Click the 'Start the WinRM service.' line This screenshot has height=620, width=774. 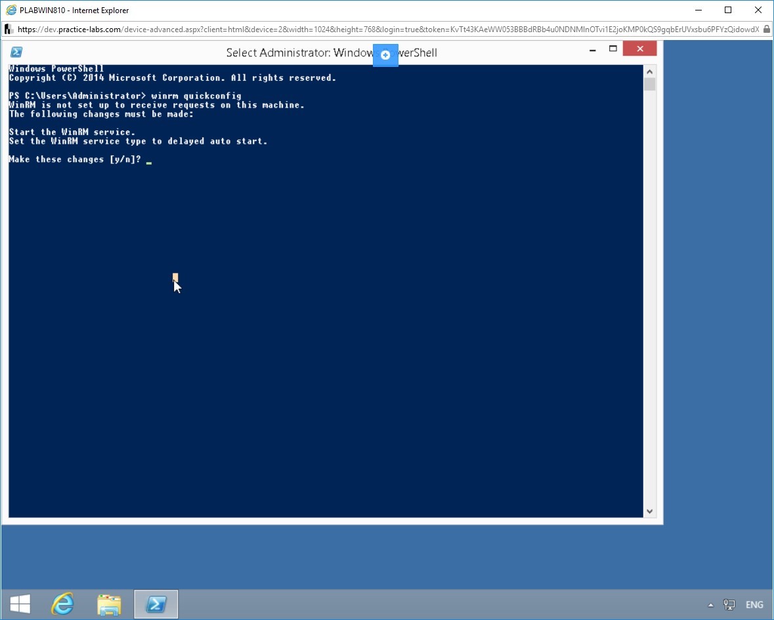(x=72, y=132)
